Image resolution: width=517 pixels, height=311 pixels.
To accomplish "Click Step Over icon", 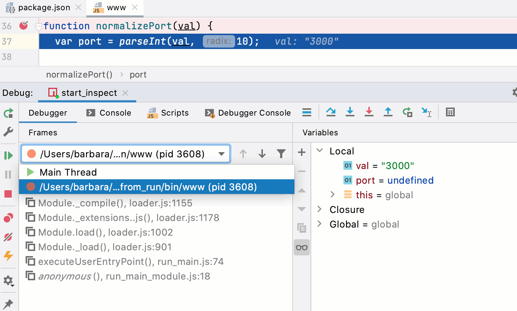I will (331, 112).
